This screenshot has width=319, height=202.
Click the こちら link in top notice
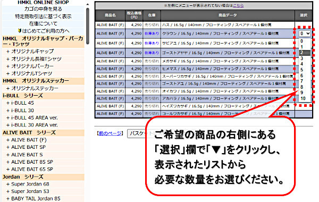pos(238,5)
